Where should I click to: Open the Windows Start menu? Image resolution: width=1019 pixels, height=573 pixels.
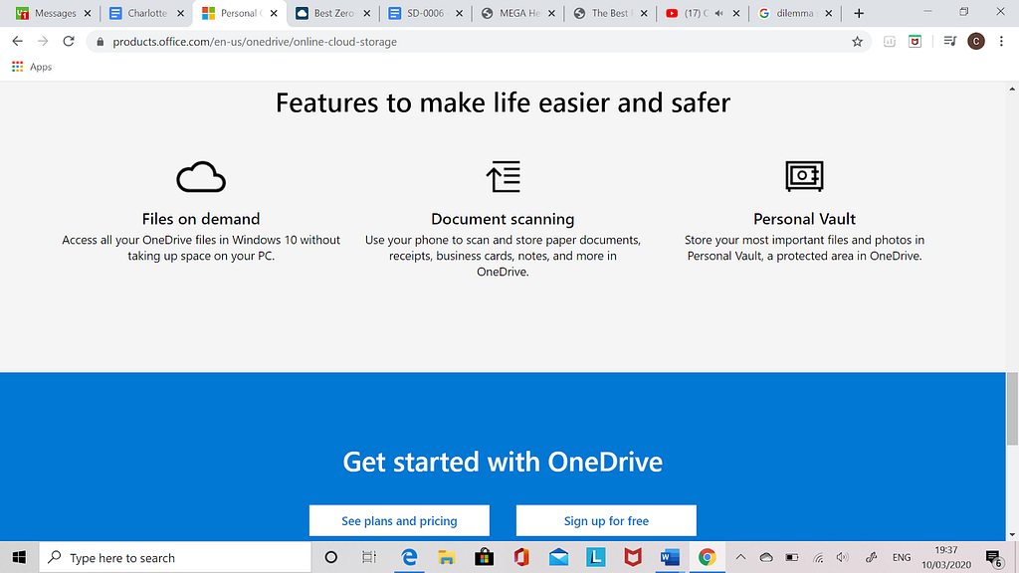[x=19, y=557]
